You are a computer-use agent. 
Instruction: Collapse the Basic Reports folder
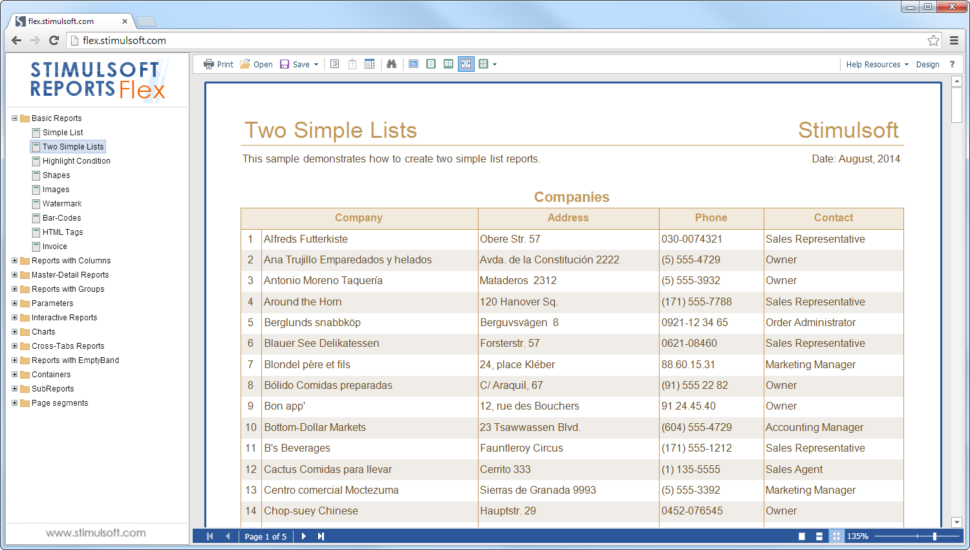tap(14, 118)
